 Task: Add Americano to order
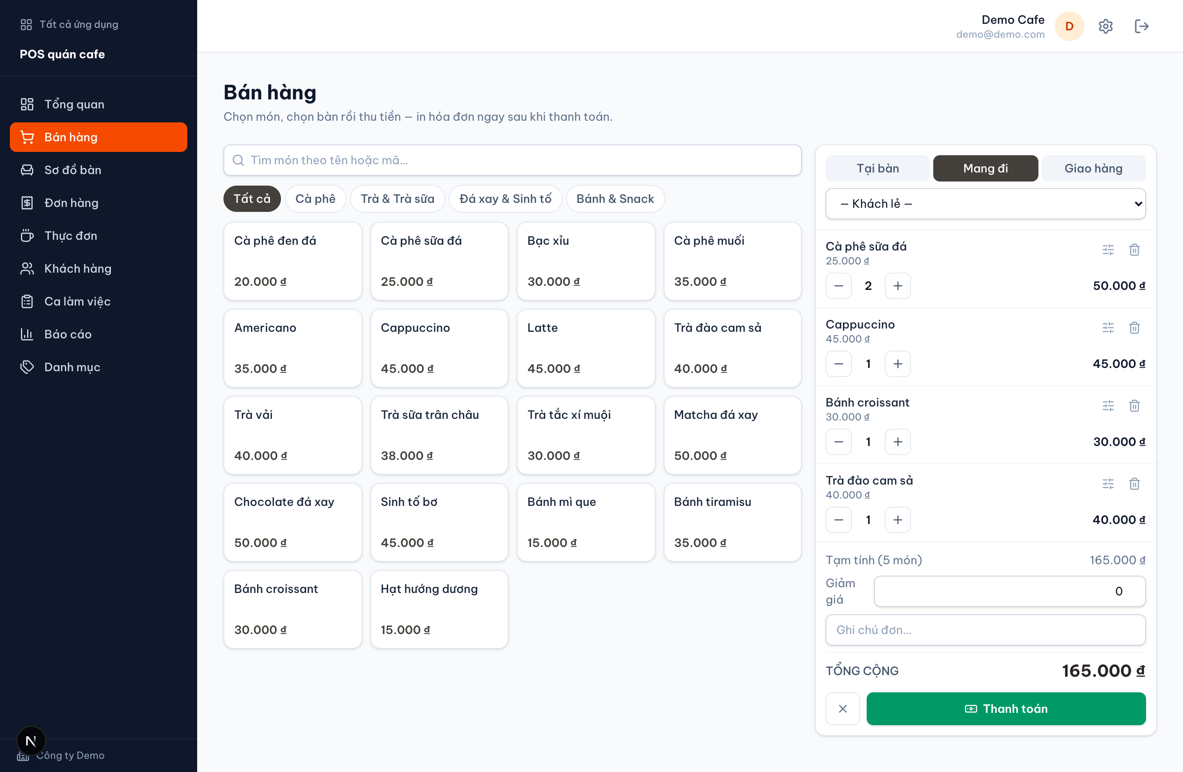tap(293, 348)
